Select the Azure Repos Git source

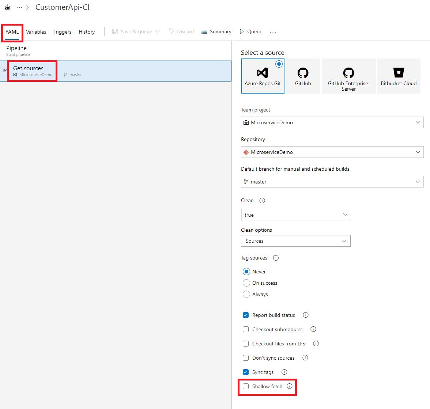point(263,76)
